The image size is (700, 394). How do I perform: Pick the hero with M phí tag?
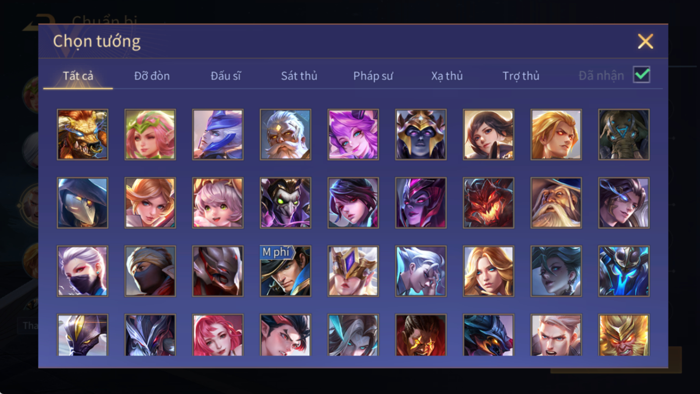pyautogui.click(x=285, y=271)
